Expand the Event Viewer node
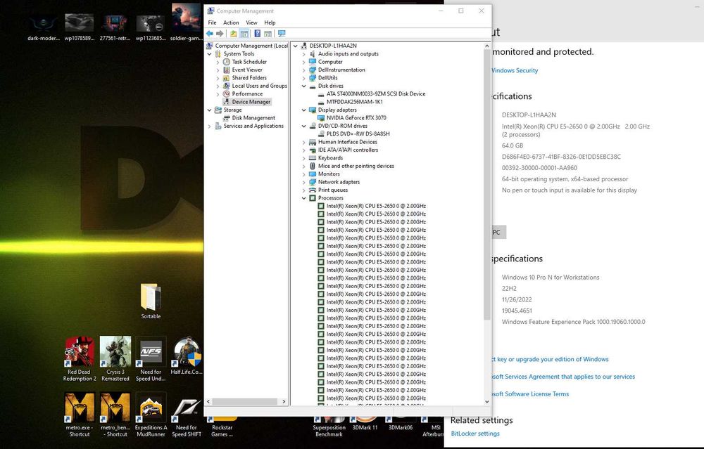The image size is (704, 449). click(218, 70)
